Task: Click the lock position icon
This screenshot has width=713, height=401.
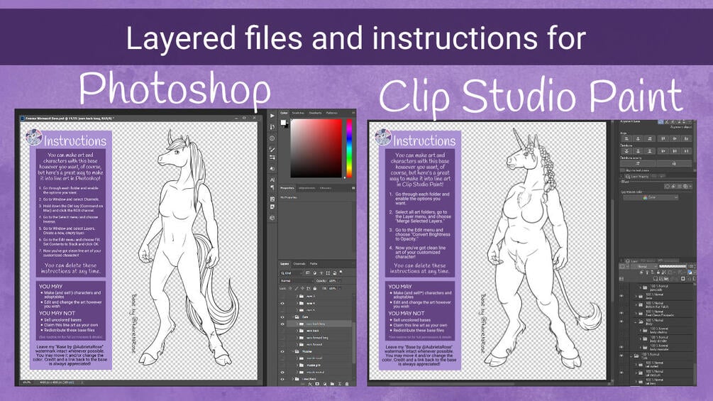Action: click(x=302, y=288)
